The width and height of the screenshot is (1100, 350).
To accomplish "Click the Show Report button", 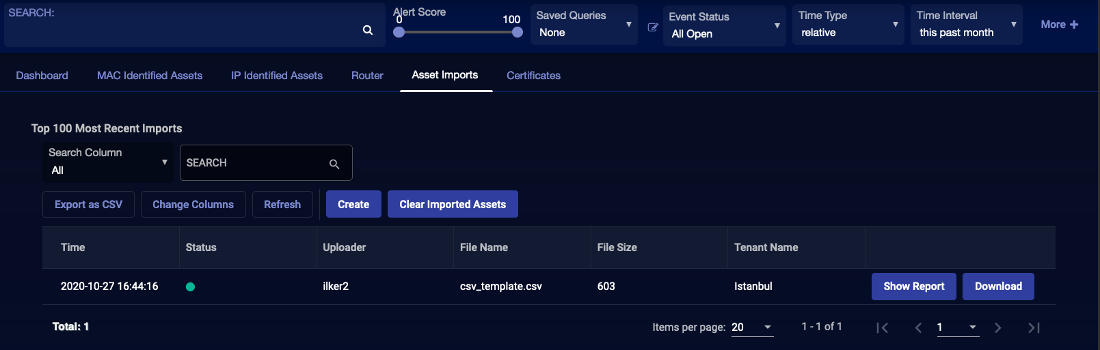I will point(913,287).
